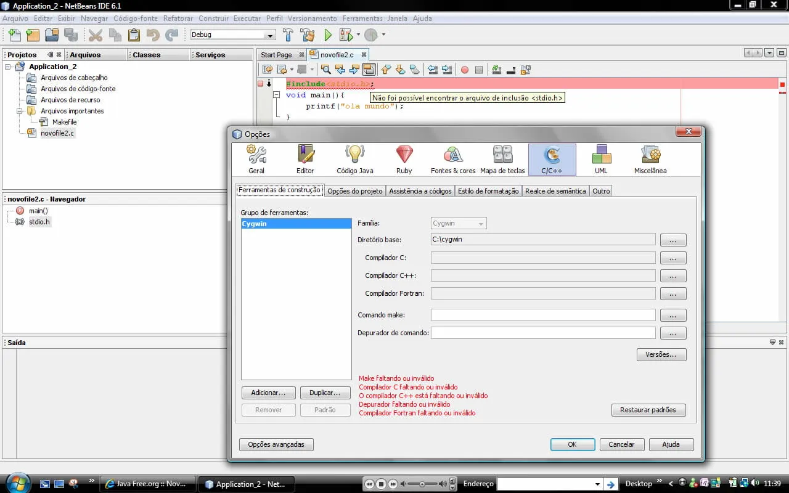Open the Ruby options category
This screenshot has width=789, height=493.
tap(404, 160)
